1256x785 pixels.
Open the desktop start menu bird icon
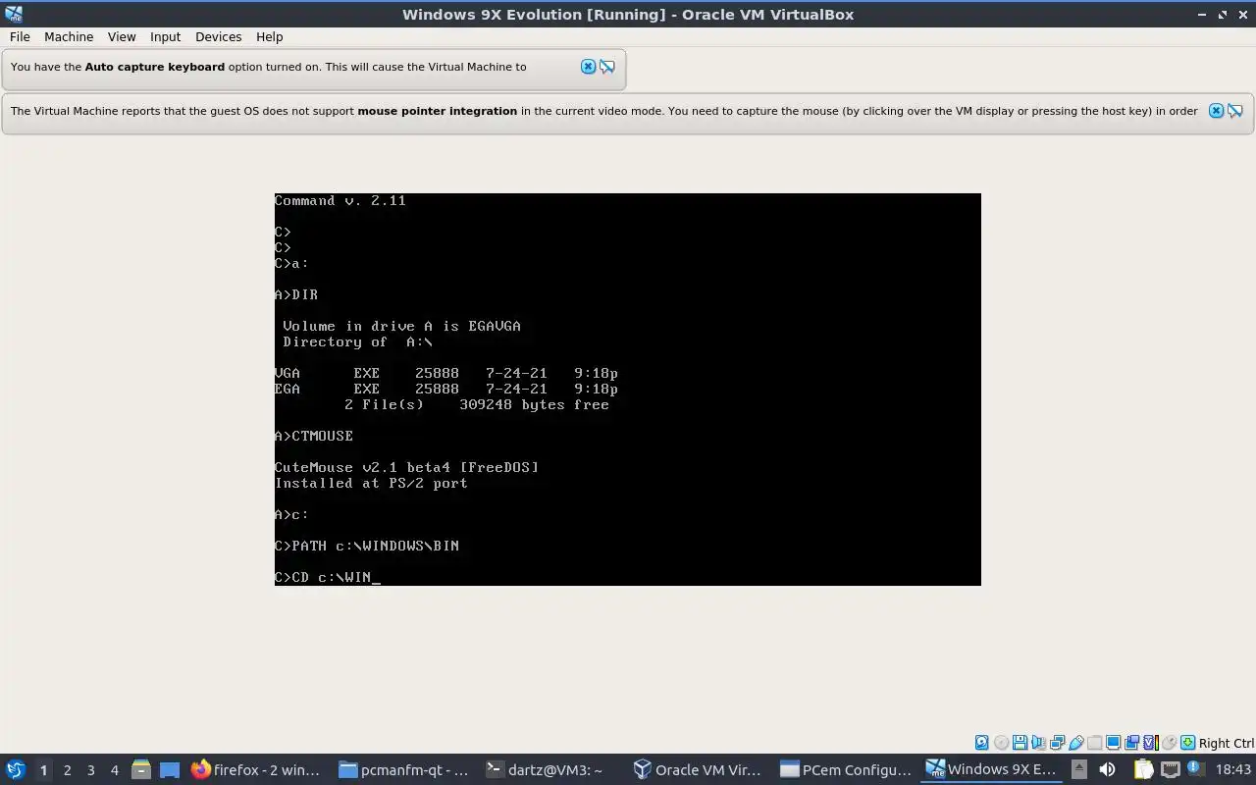tap(15, 769)
